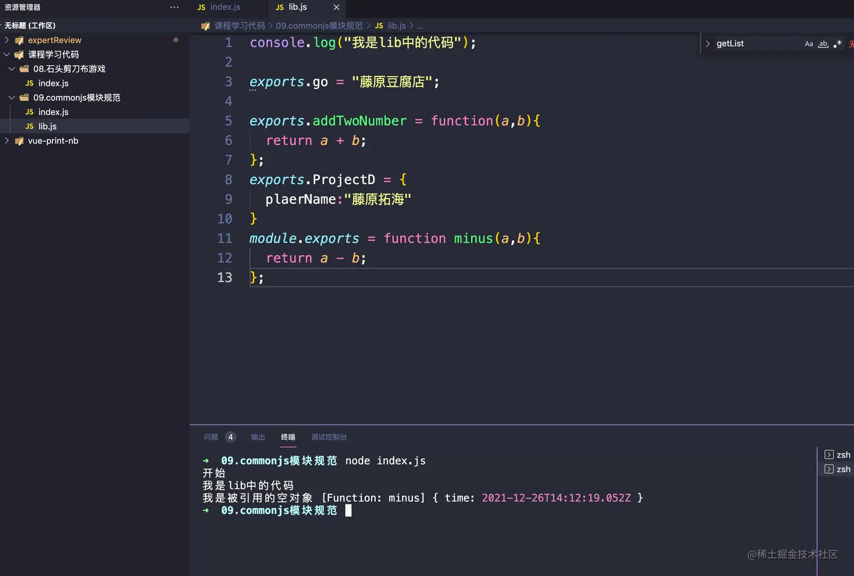Click the JS icon beside index.js in sidebar

[x=29, y=112]
